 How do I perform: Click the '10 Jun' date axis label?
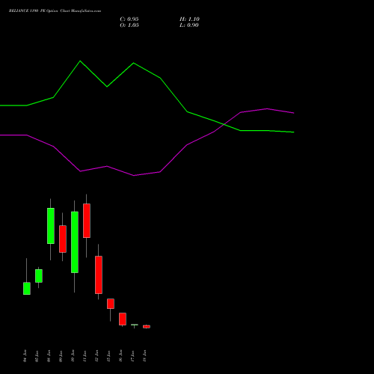tap(73, 356)
